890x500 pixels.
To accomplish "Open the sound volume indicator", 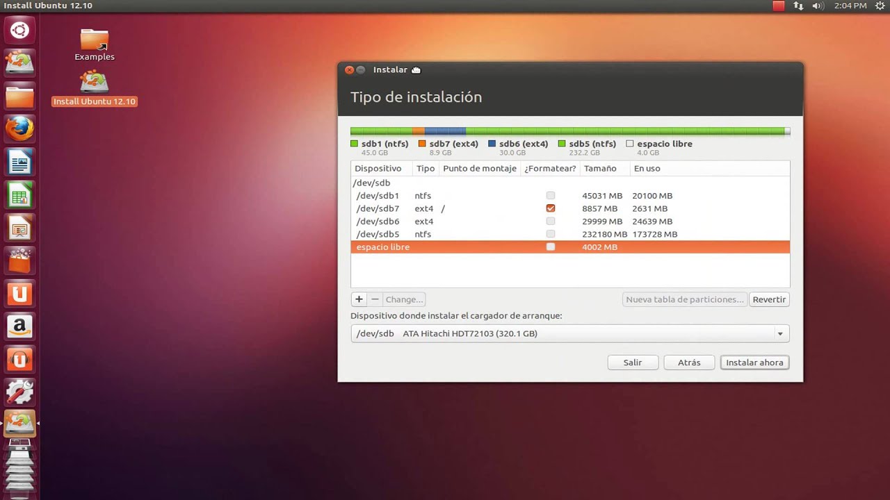I will 818,6.
